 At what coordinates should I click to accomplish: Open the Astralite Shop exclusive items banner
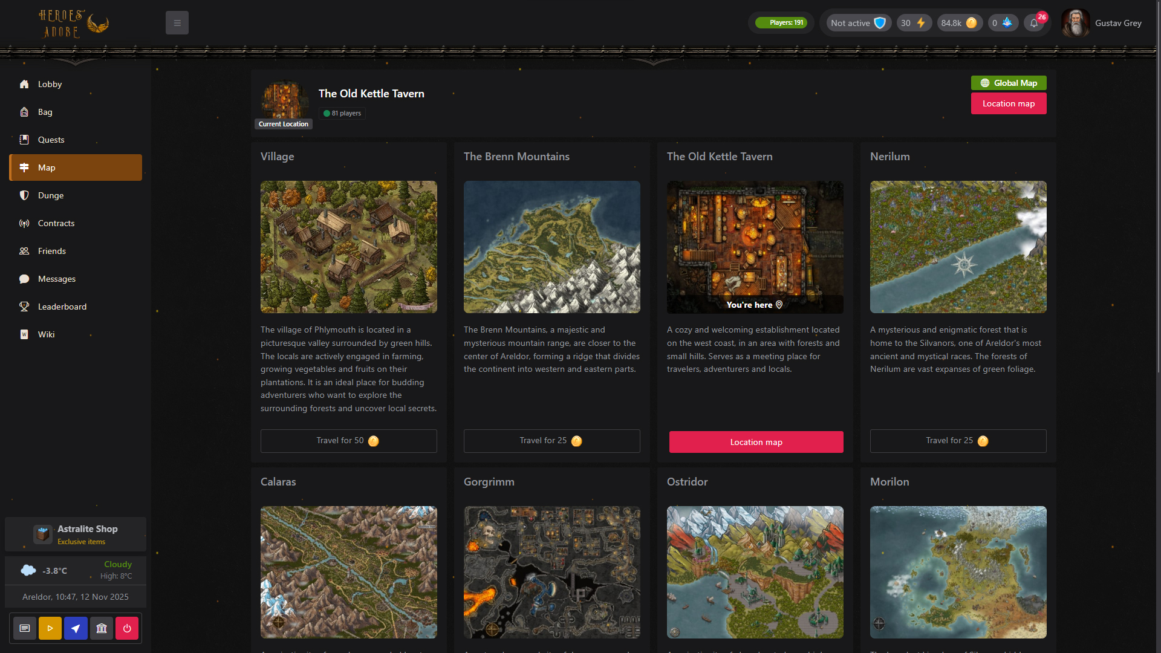(x=76, y=534)
